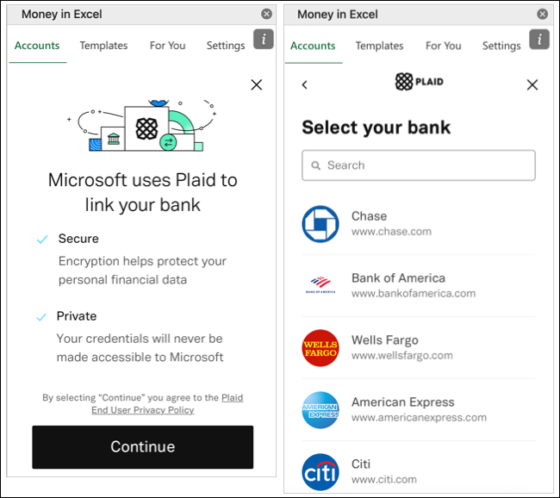Screen dimensions: 560x498
Task: Open the Accounts tab in right pane
Action: click(x=313, y=46)
